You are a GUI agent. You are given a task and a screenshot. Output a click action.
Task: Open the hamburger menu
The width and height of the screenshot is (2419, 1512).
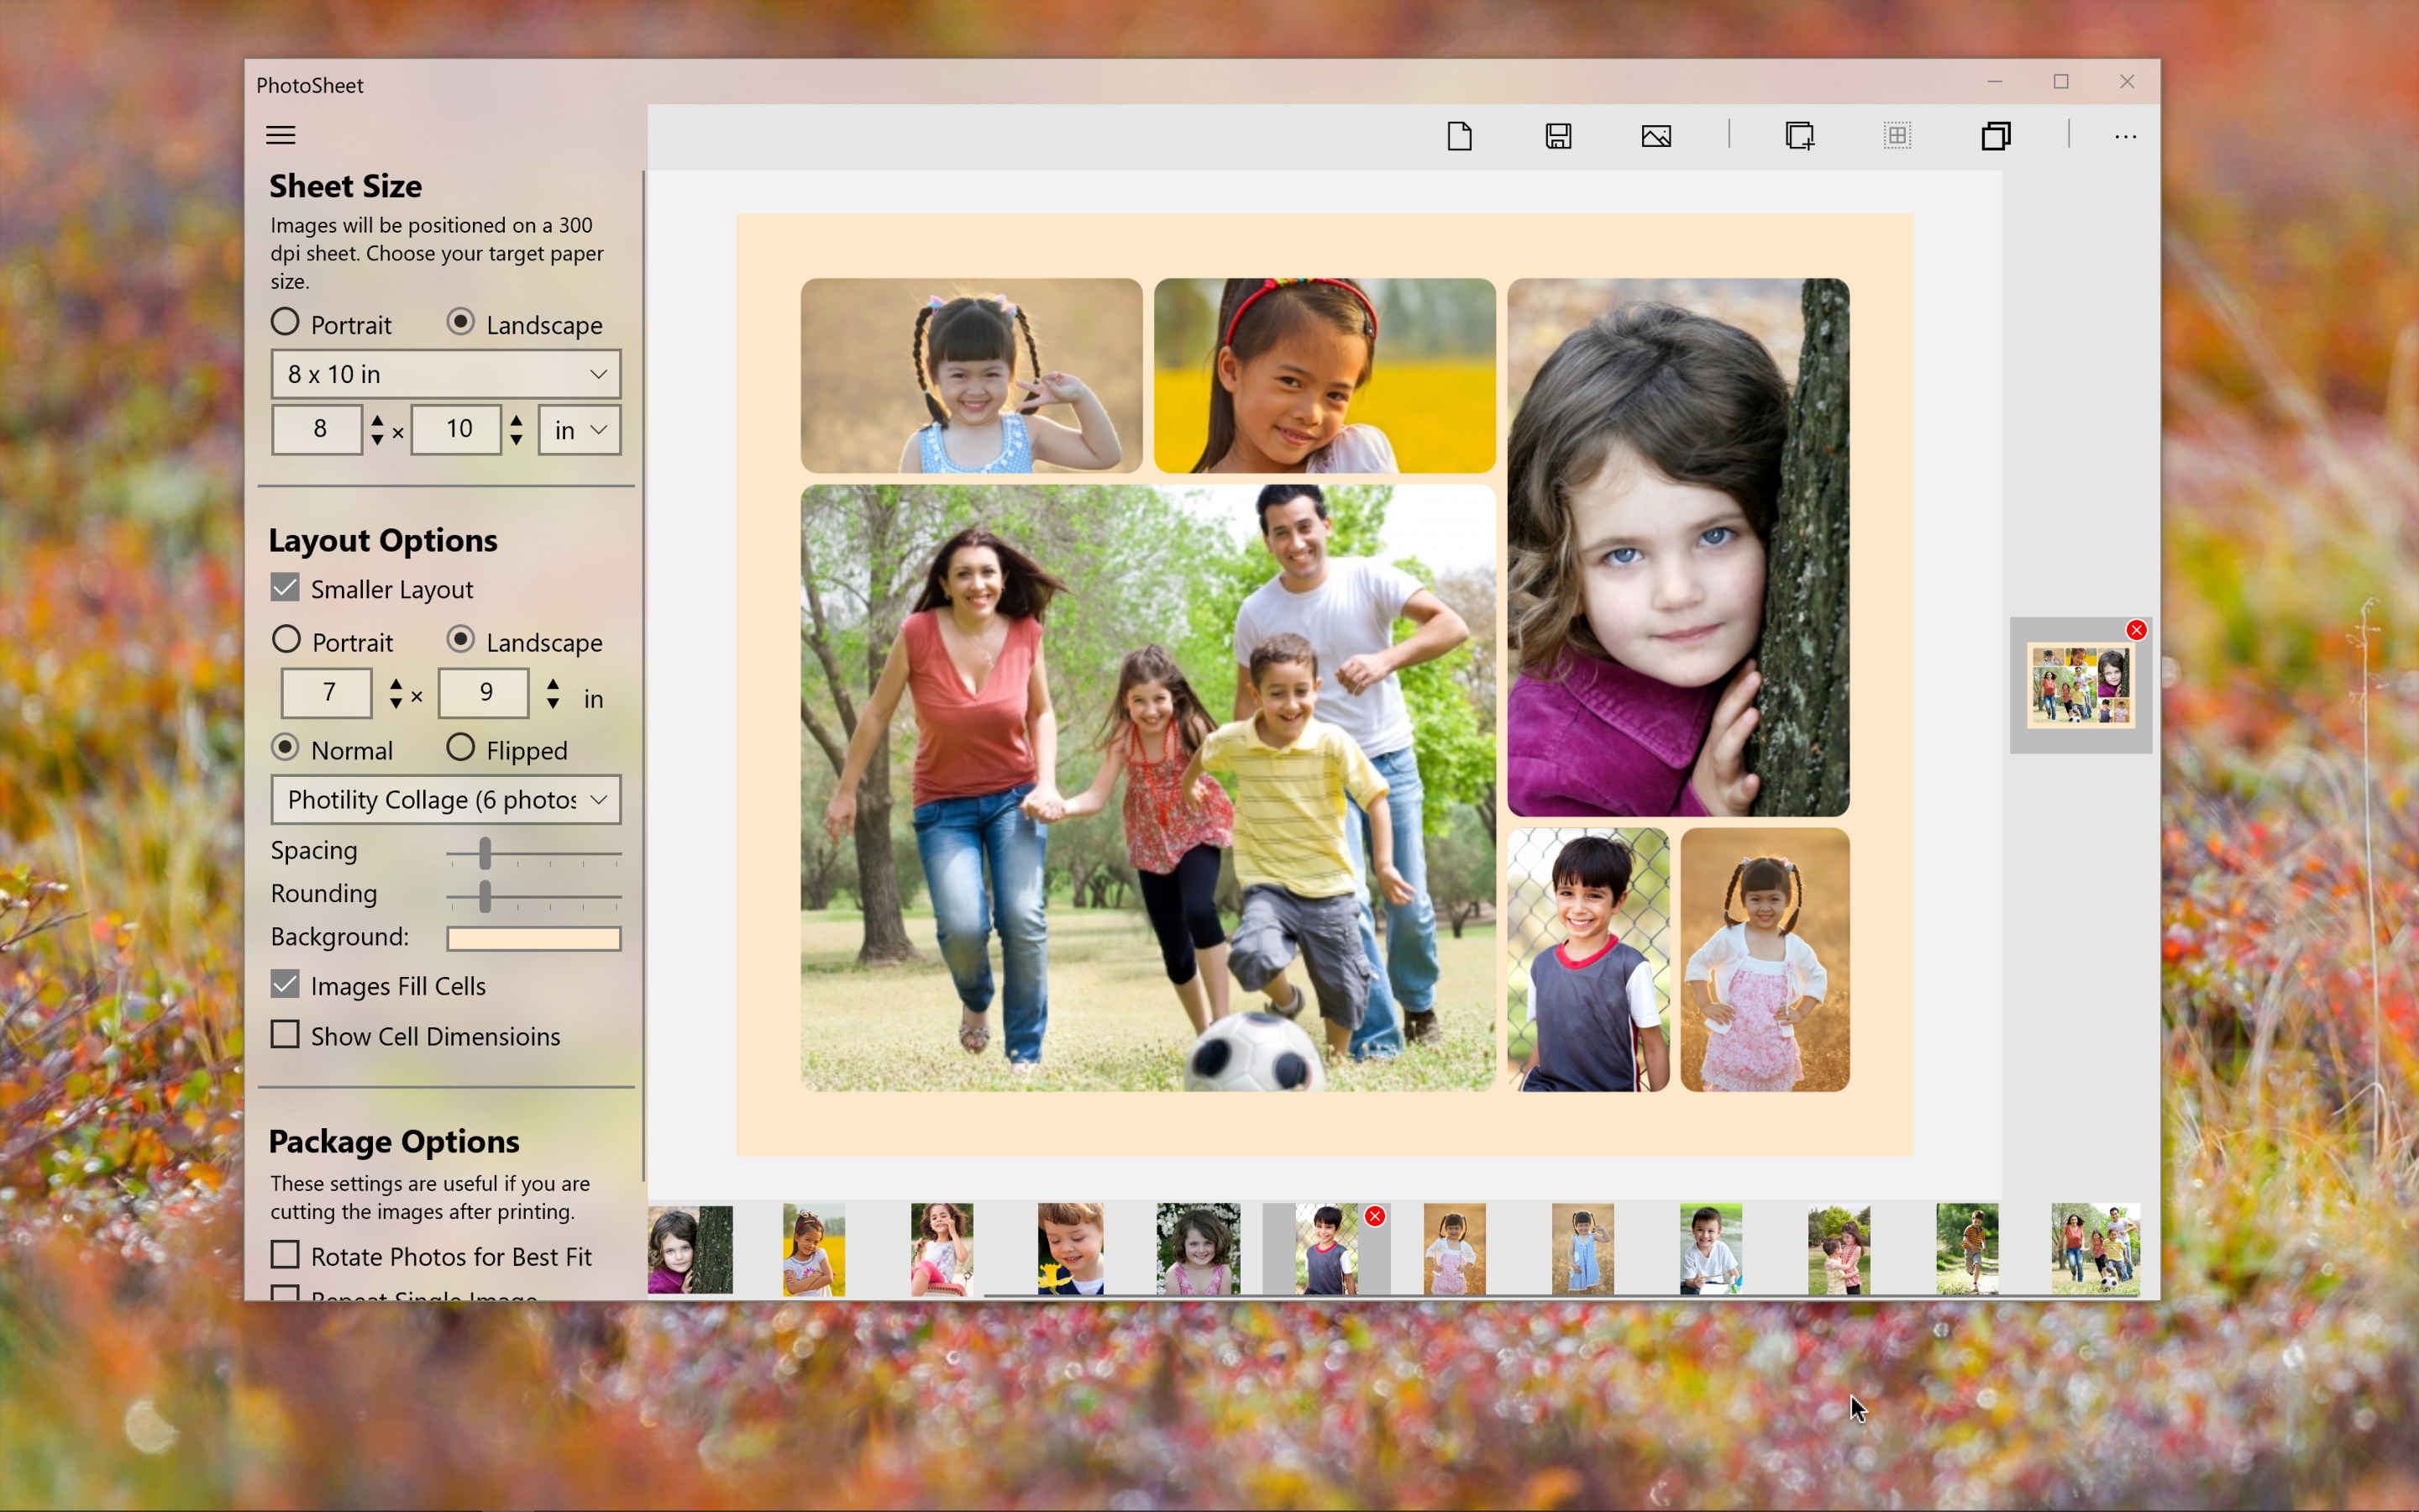pos(281,135)
